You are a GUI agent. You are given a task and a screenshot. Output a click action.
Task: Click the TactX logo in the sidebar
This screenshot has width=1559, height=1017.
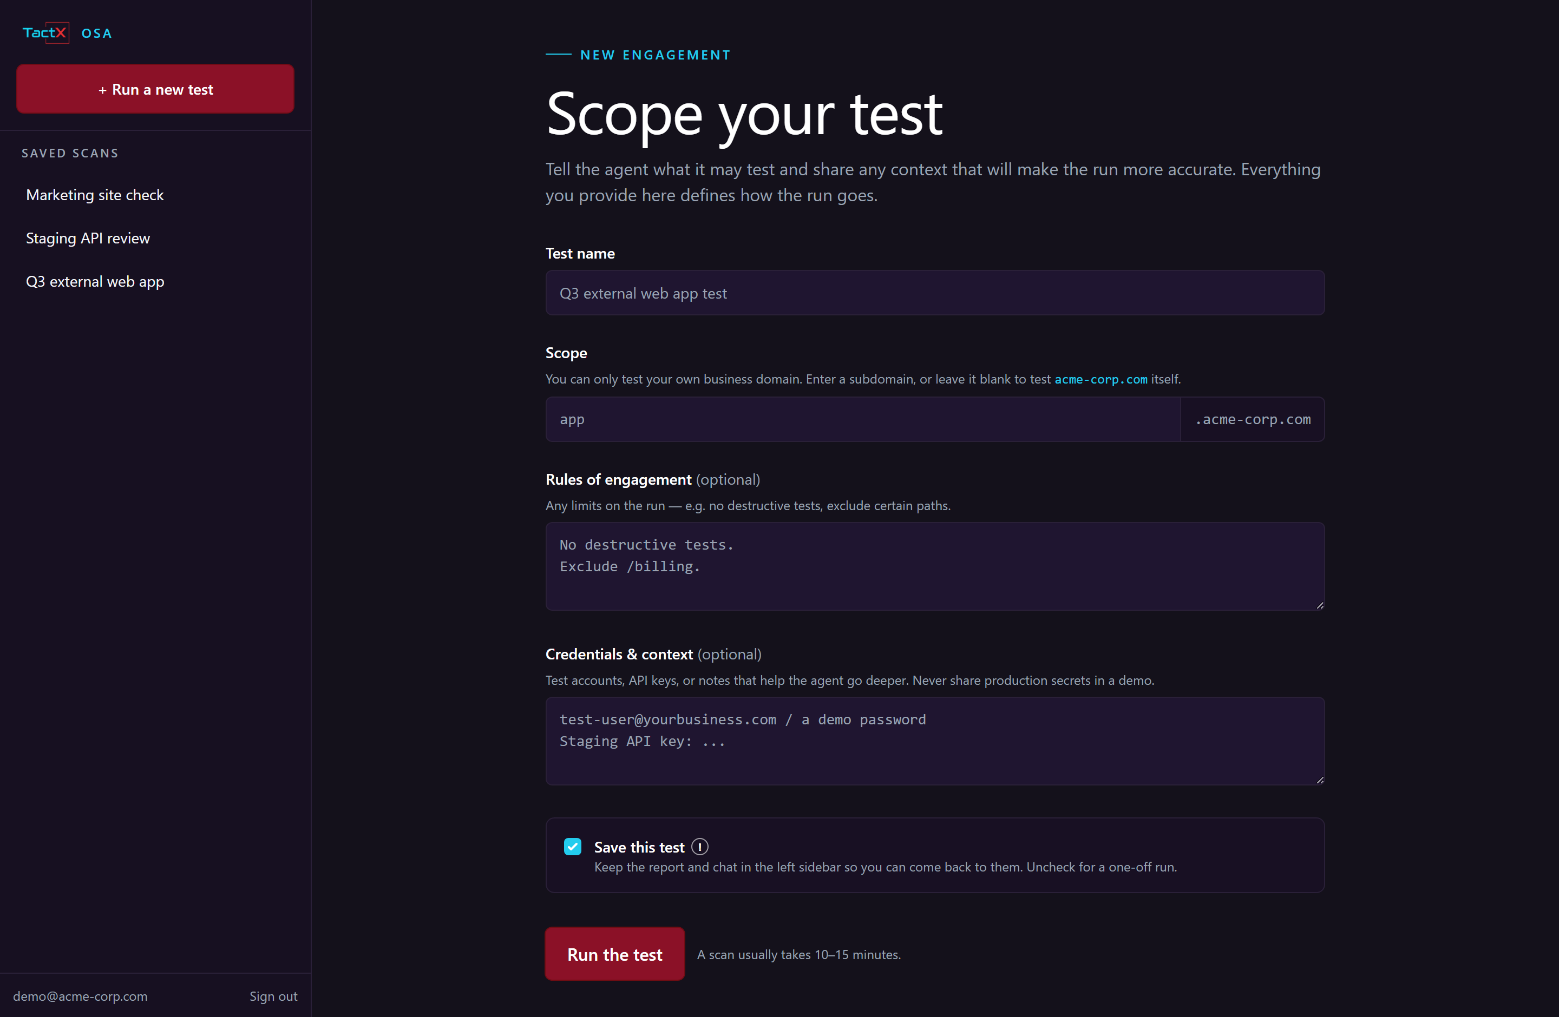coord(45,32)
